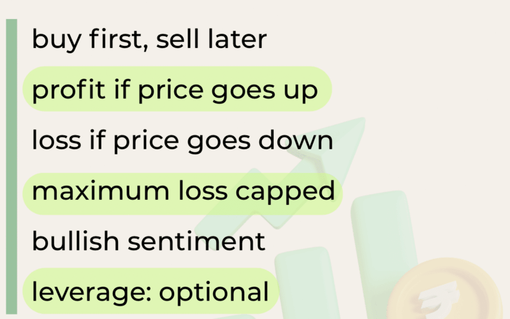Select 'maximum loss capped' highlighted pill
The height and width of the screenshot is (319, 510).
coord(182,194)
